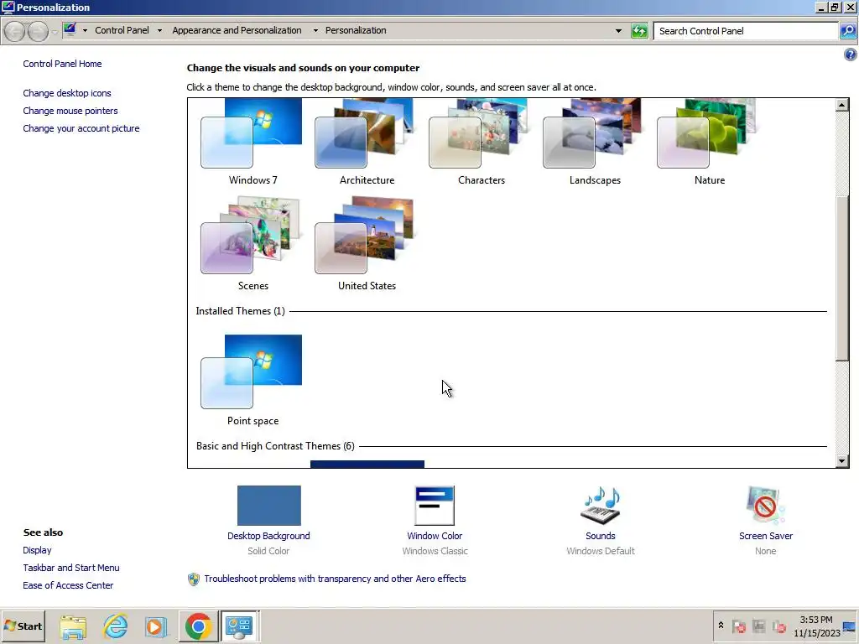Click the network tray icon

[758, 626]
